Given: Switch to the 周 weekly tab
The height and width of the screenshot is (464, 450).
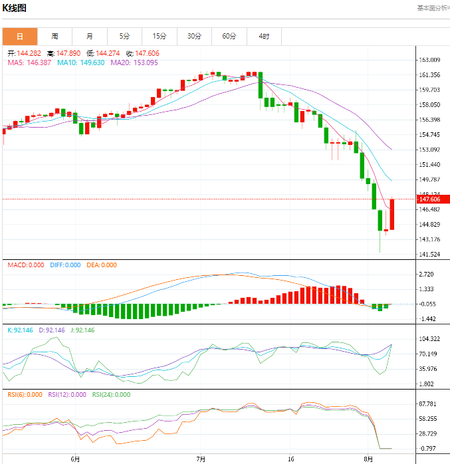Looking at the screenshot, I should 55,37.
